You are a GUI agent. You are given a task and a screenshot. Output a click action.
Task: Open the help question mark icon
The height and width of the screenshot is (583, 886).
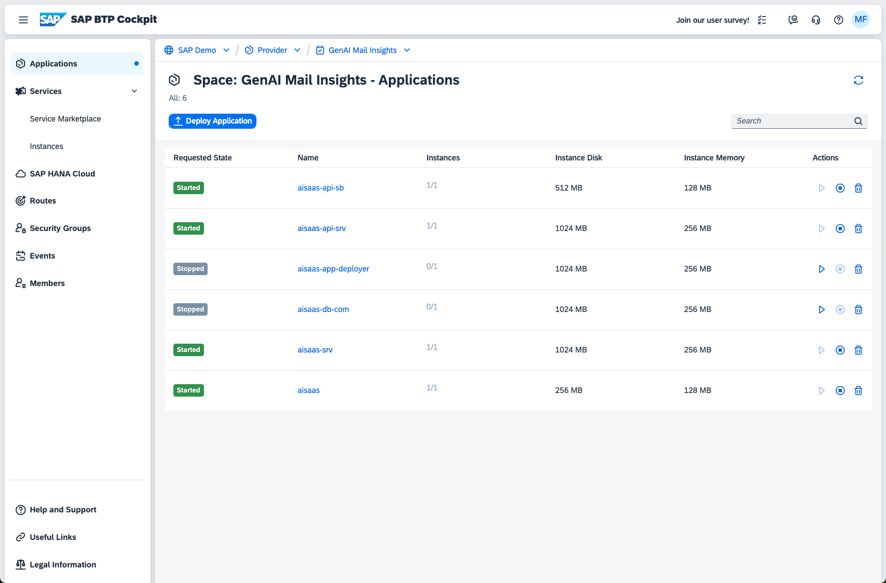coord(839,20)
